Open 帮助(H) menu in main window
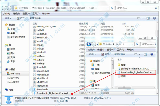 [x=46, y=14]
